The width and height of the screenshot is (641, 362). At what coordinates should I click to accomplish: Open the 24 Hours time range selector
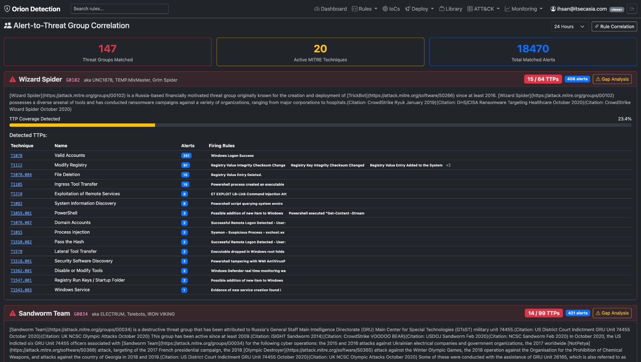tap(570, 27)
